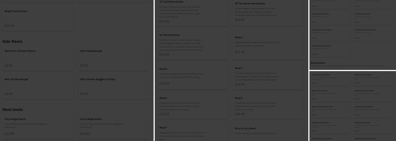Open the Meal D option
The height and width of the screenshot is (141, 396).
[192, 106]
